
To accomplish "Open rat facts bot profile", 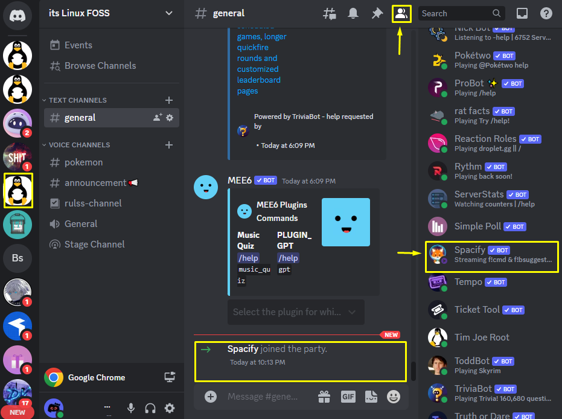I will tap(490, 115).
